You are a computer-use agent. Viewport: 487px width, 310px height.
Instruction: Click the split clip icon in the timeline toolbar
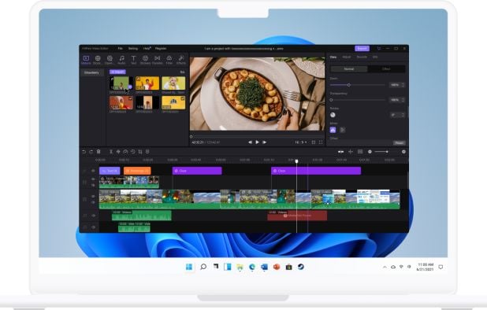point(111,152)
